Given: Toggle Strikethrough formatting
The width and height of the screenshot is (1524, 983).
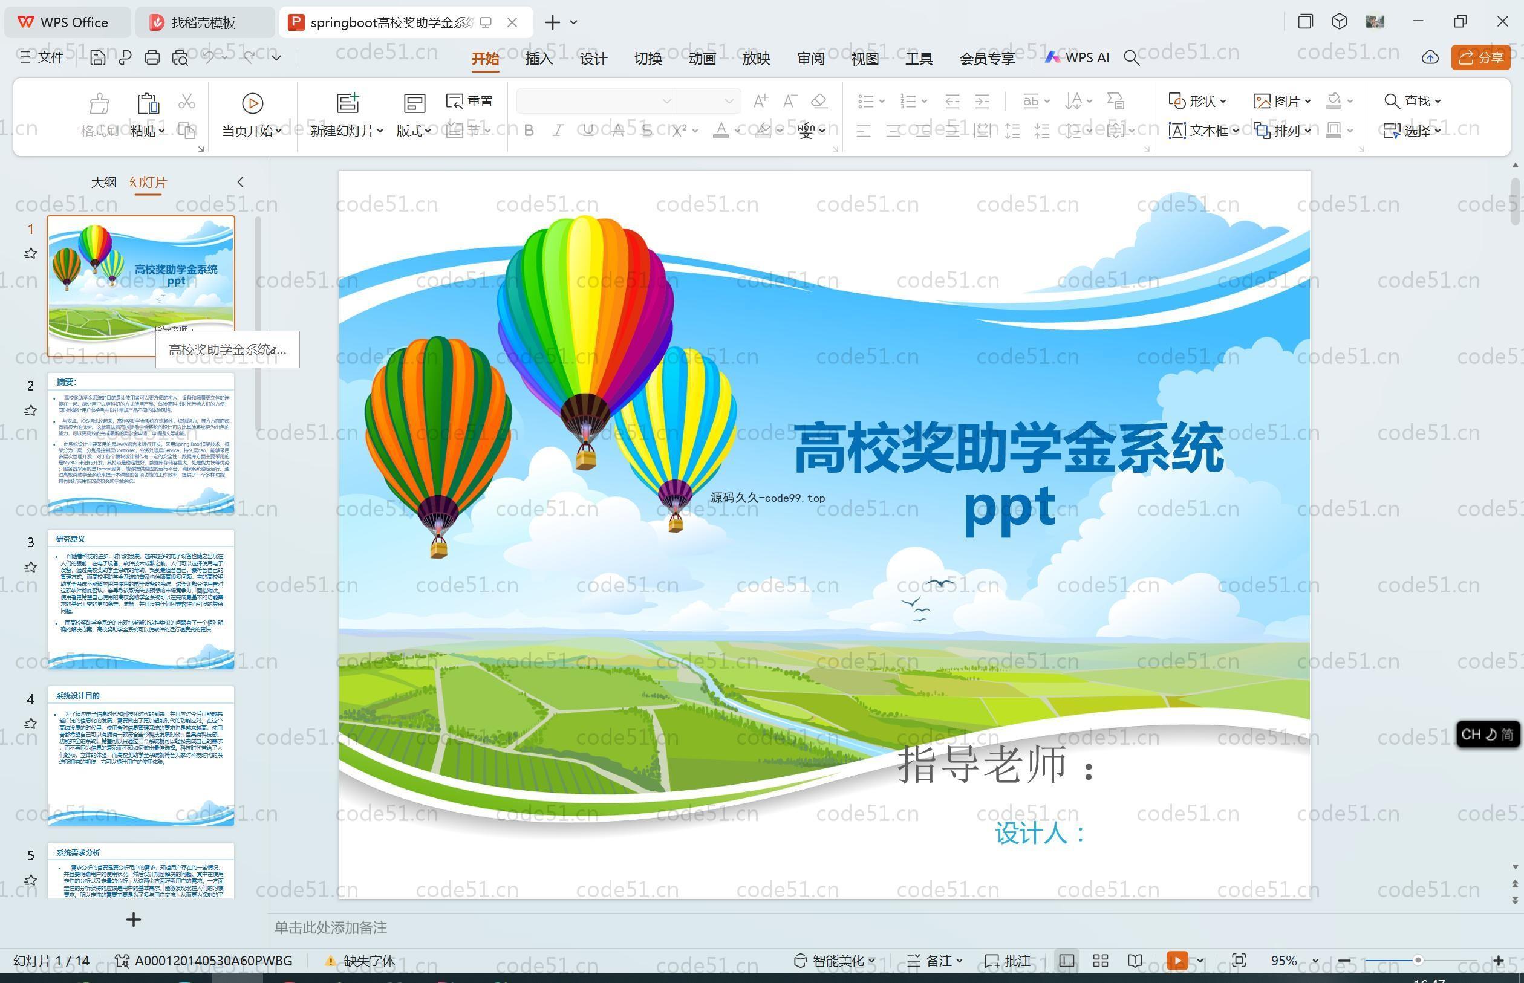Looking at the screenshot, I should [617, 130].
